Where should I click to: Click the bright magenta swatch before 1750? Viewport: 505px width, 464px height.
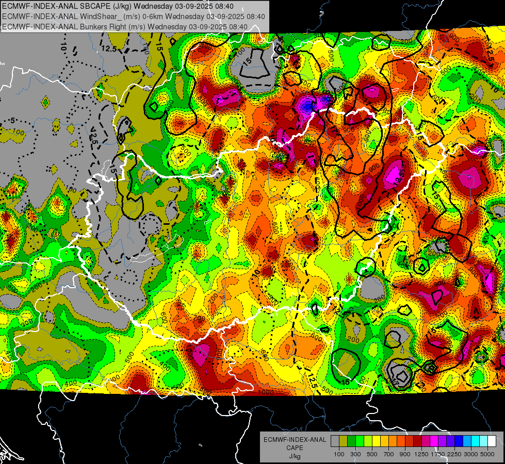(x=434, y=441)
